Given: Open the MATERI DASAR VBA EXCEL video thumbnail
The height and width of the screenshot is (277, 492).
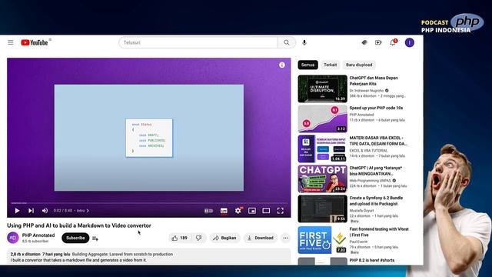Looking at the screenshot, I should click(x=323, y=149).
